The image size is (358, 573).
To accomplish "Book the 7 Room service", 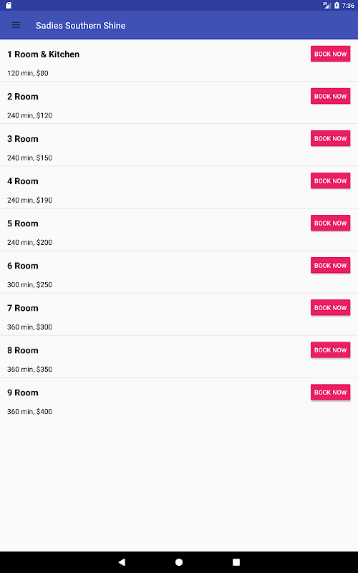I will (330, 308).
